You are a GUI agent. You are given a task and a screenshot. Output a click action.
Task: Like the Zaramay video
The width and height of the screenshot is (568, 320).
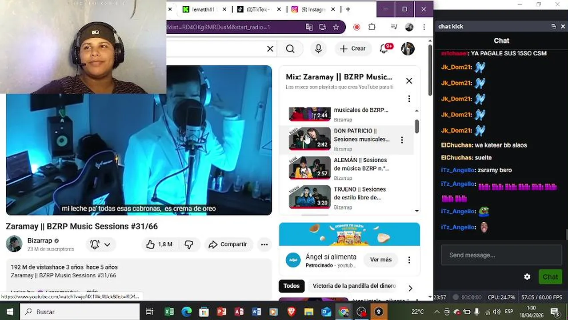[x=159, y=244]
